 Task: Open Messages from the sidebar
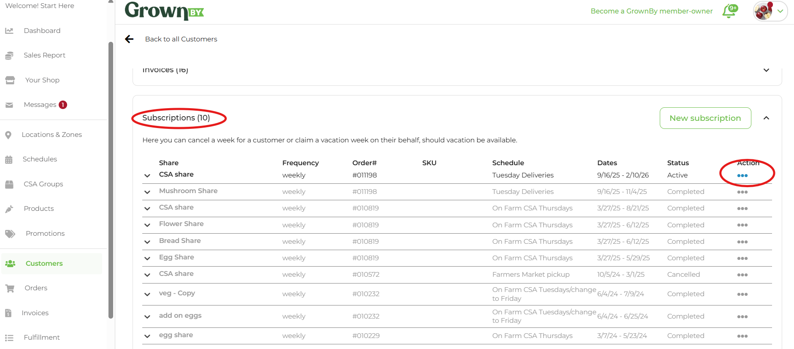point(40,105)
